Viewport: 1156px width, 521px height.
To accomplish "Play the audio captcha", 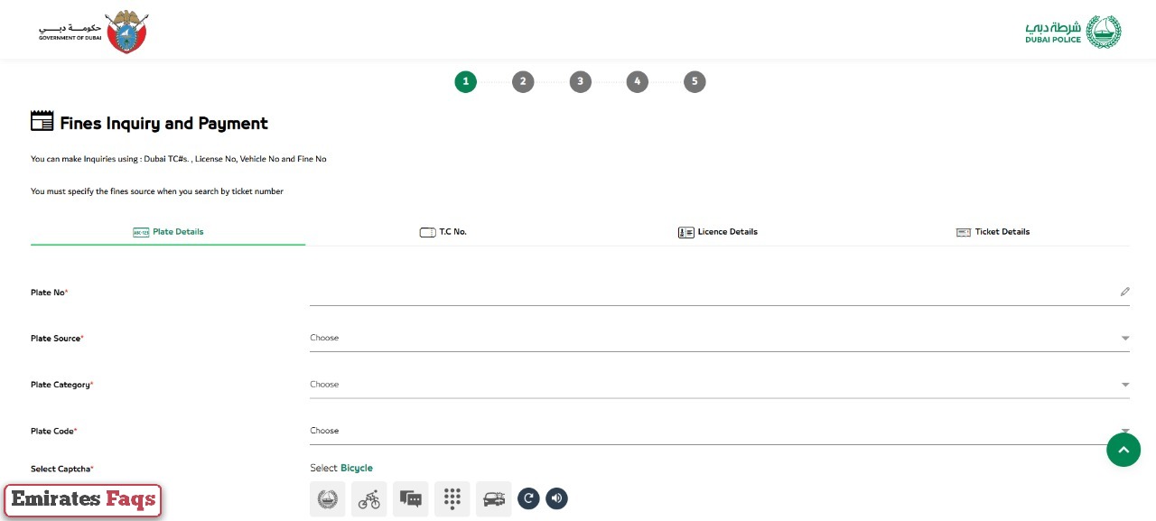I will coord(556,498).
